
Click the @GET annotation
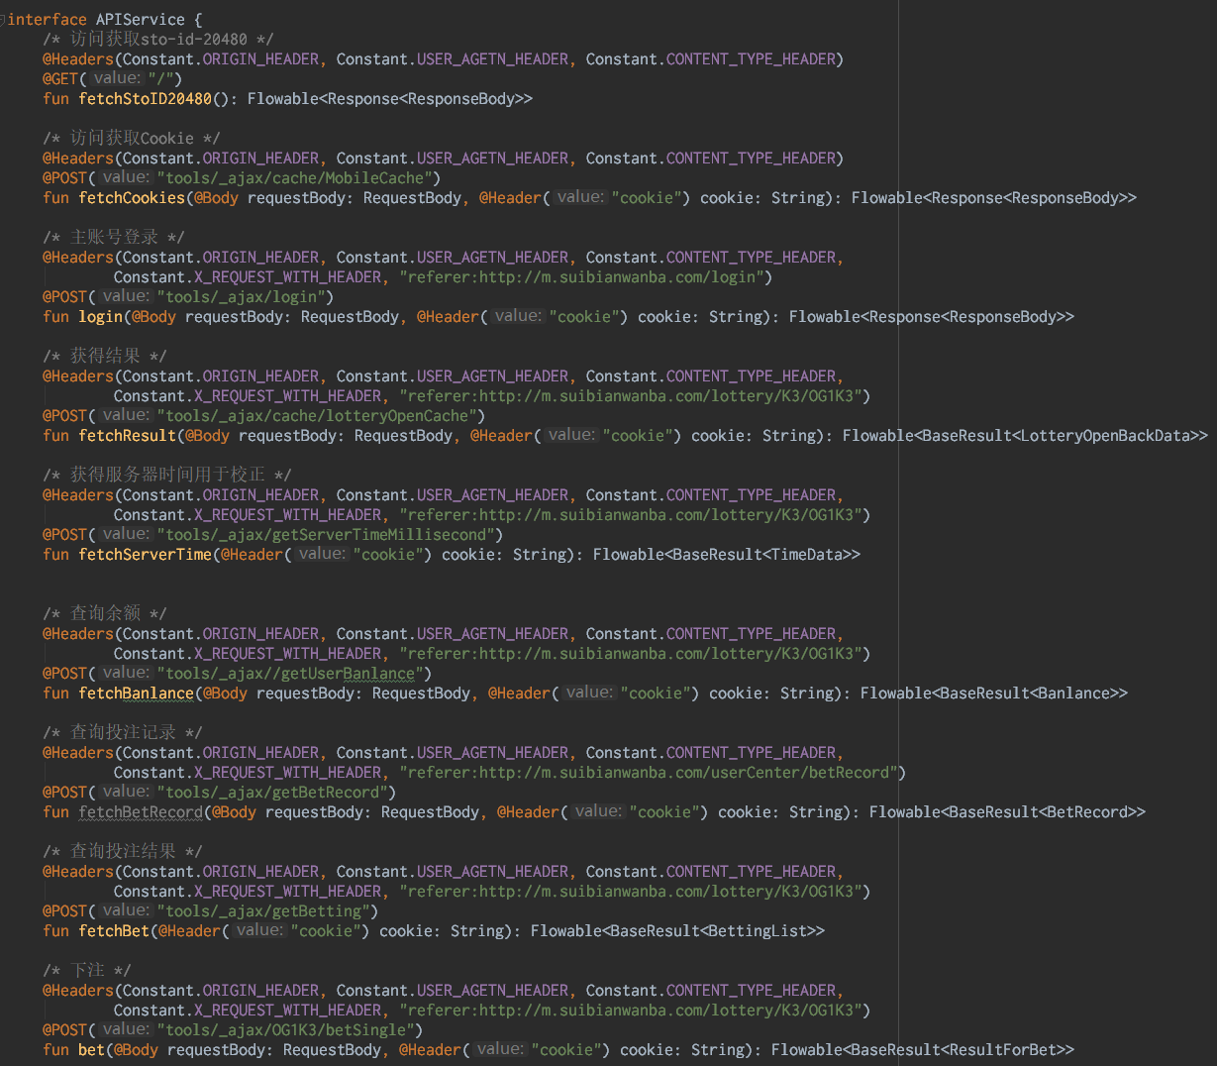[x=59, y=79]
